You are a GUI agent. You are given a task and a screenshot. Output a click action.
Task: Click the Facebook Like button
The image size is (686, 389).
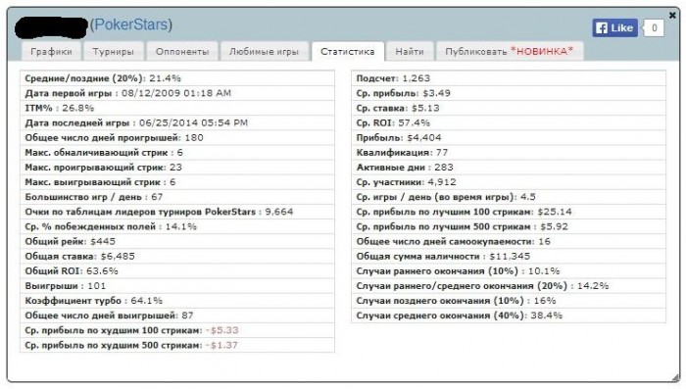click(614, 28)
